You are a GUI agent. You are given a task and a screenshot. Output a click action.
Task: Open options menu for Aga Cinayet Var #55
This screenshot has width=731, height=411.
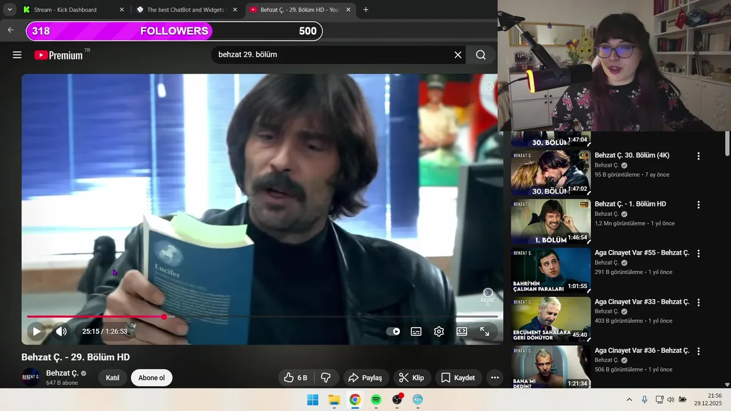(x=698, y=253)
